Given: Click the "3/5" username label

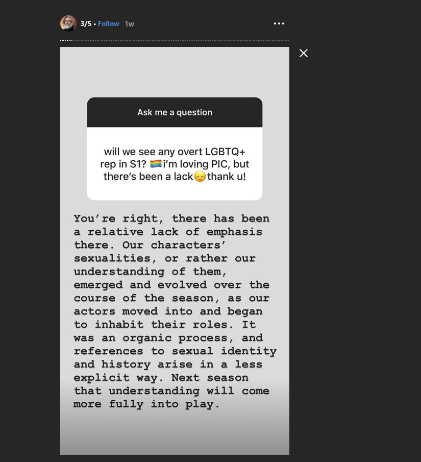Looking at the screenshot, I should 86,23.
